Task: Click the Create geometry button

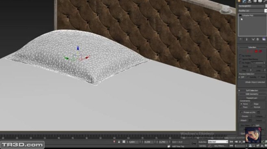Action: (245, 117)
